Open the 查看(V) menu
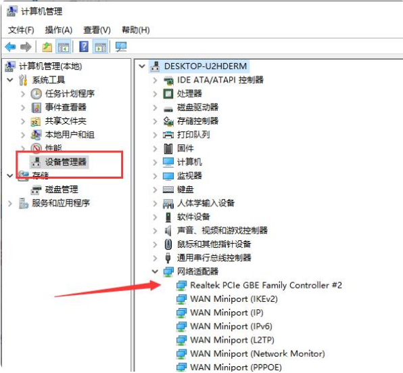The width and height of the screenshot is (403, 373). coord(97,30)
